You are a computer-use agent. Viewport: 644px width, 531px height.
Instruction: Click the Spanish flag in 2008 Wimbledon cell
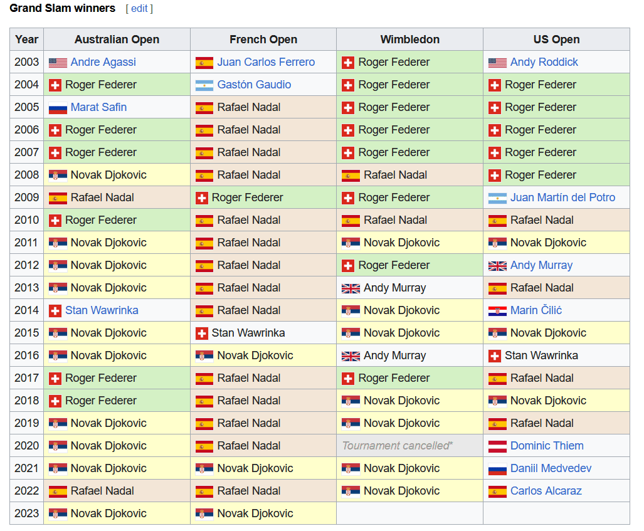(351, 176)
